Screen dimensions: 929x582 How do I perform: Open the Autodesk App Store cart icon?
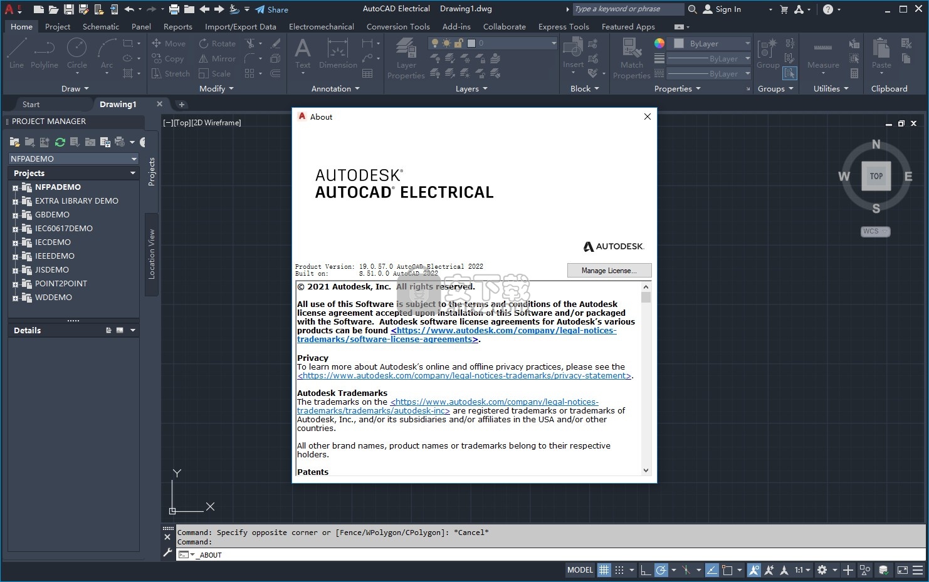pos(784,9)
